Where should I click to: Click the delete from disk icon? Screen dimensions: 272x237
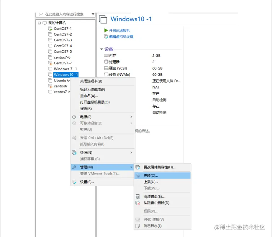[138, 203]
